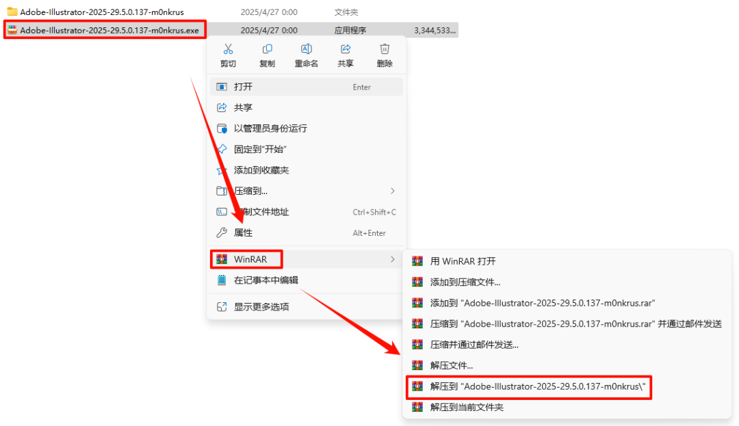Click 显示更多选项 (Show more options)
Viewport: 739px width, 426px height.
[x=307, y=307]
